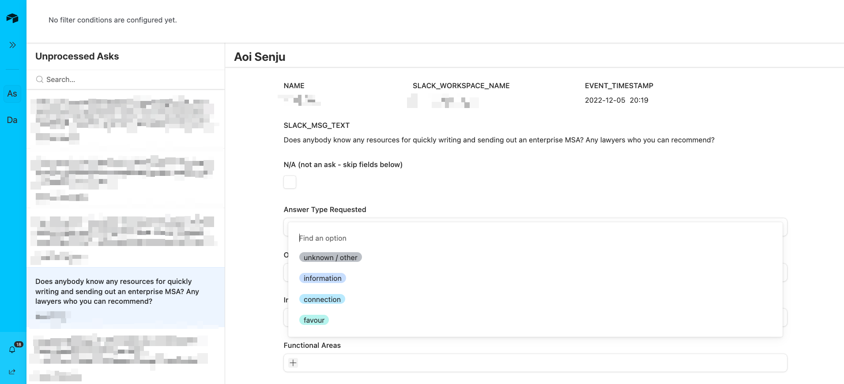Switch to the "Da" interface page
The width and height of the screenshot is (844, 384).
[12, 120]
